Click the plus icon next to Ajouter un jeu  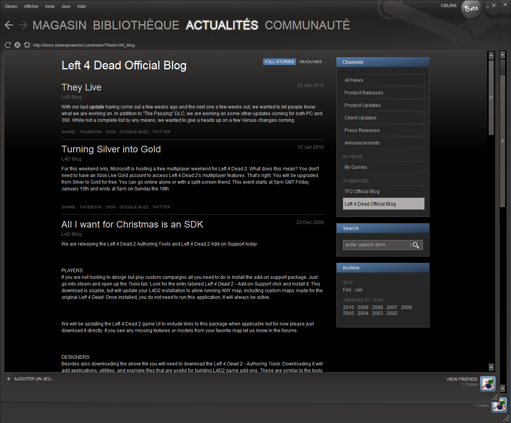9,379
